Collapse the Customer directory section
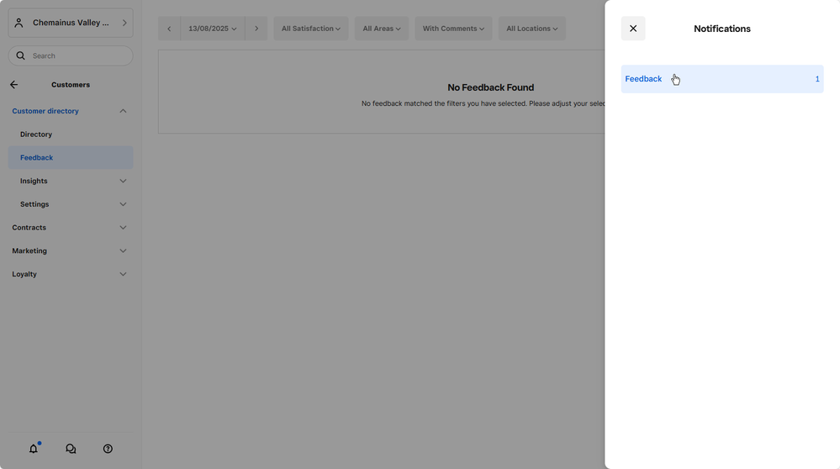The width and height of the screenshot is (840, 469). tap(123, 111)
